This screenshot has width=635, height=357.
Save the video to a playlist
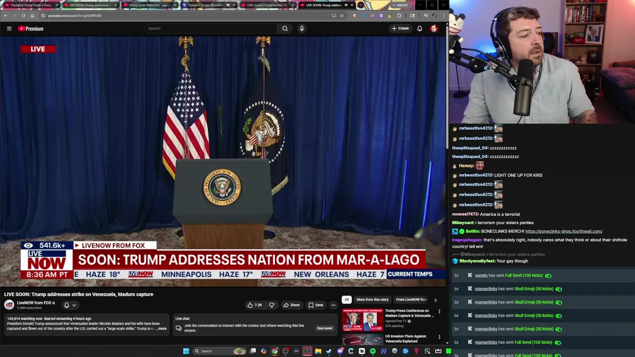tap(316, 305)
